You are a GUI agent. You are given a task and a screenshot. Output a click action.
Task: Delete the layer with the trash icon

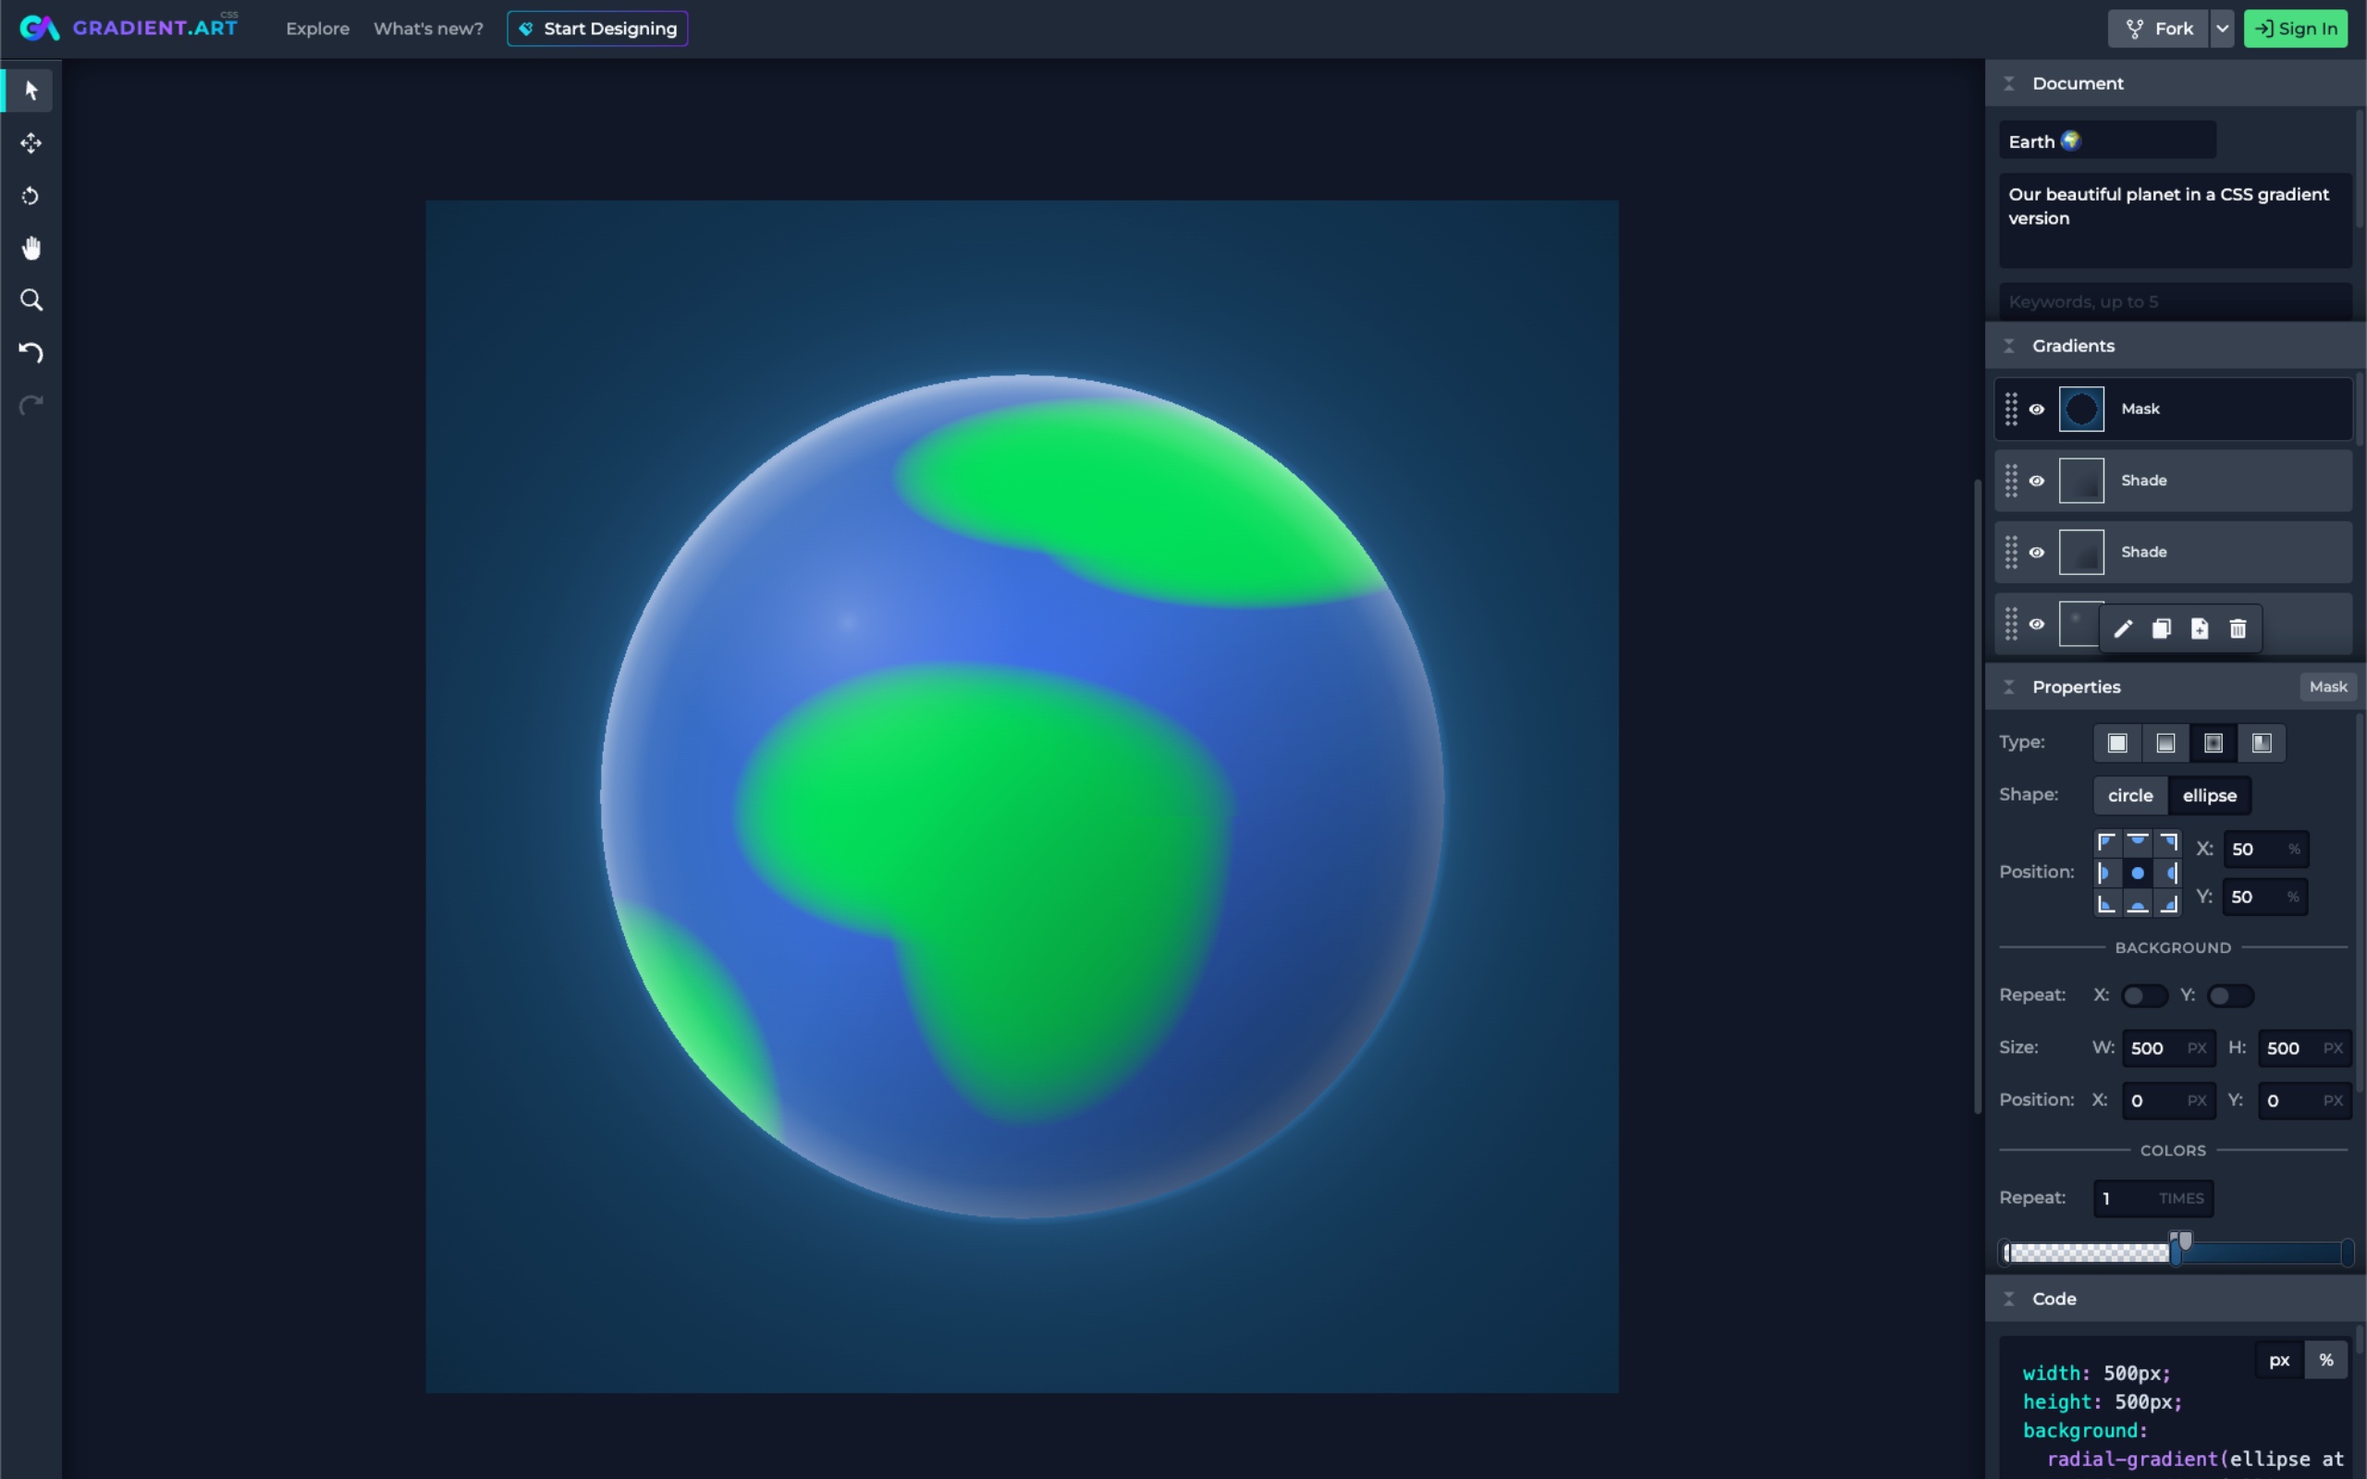[2238, 629]
